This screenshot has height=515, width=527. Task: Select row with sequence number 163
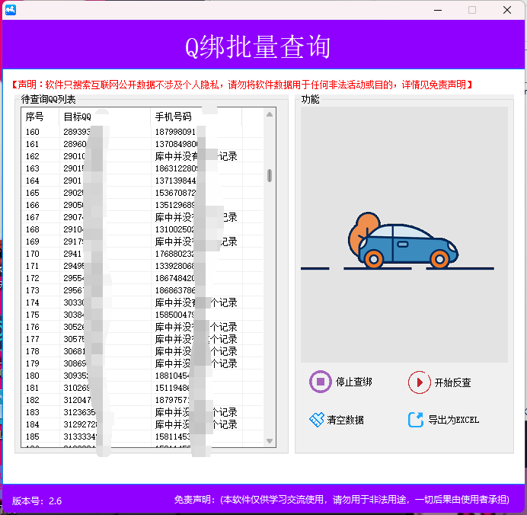142,168
